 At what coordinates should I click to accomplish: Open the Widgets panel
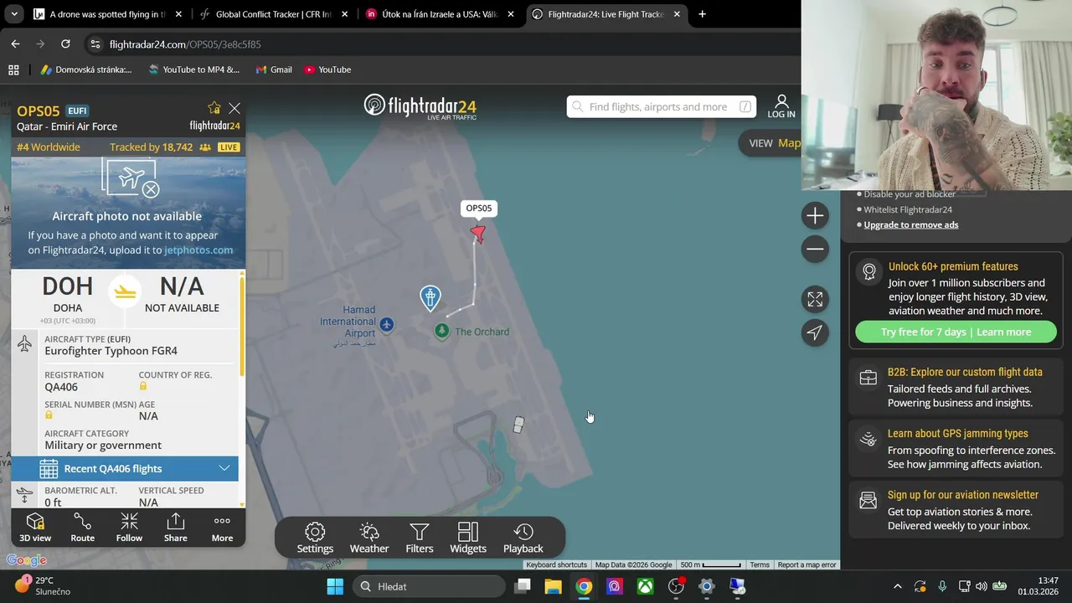pyautogui.click(x=468, y=538)
